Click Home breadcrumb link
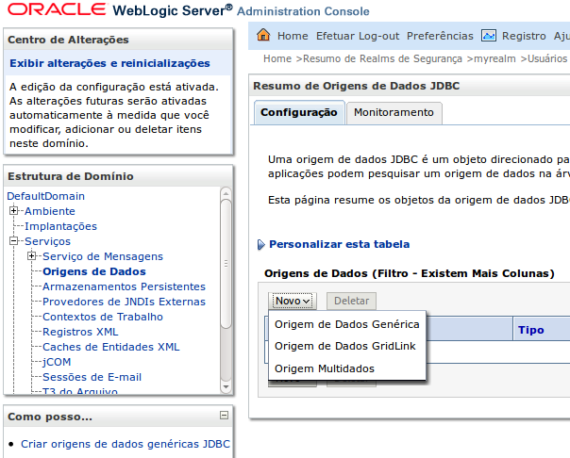This screenshot has width=570, height=458. [x=277, y=58]
